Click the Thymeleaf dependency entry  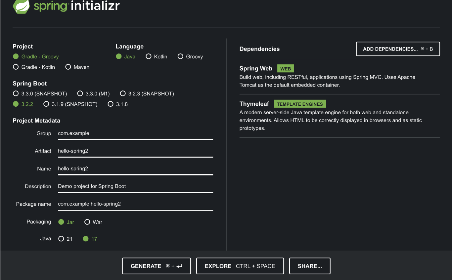[x=339, y=116]
